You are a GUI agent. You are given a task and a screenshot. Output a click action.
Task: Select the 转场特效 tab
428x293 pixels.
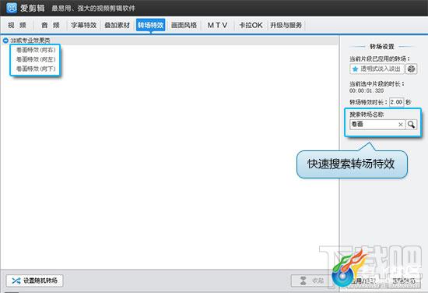point(150,25)
